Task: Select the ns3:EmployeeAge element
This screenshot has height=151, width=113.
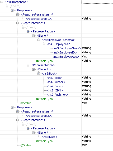Action: (66, 57)
